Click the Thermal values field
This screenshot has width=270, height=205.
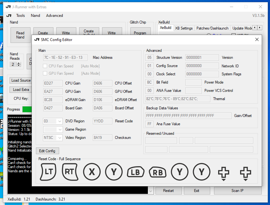coord(178,99)
